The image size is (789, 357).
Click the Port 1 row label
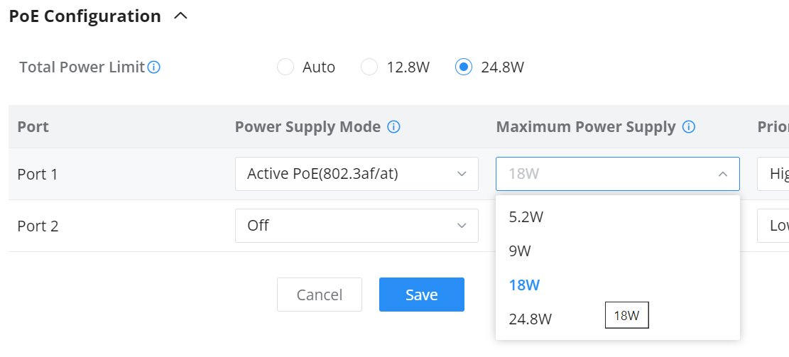coord(38,174)
